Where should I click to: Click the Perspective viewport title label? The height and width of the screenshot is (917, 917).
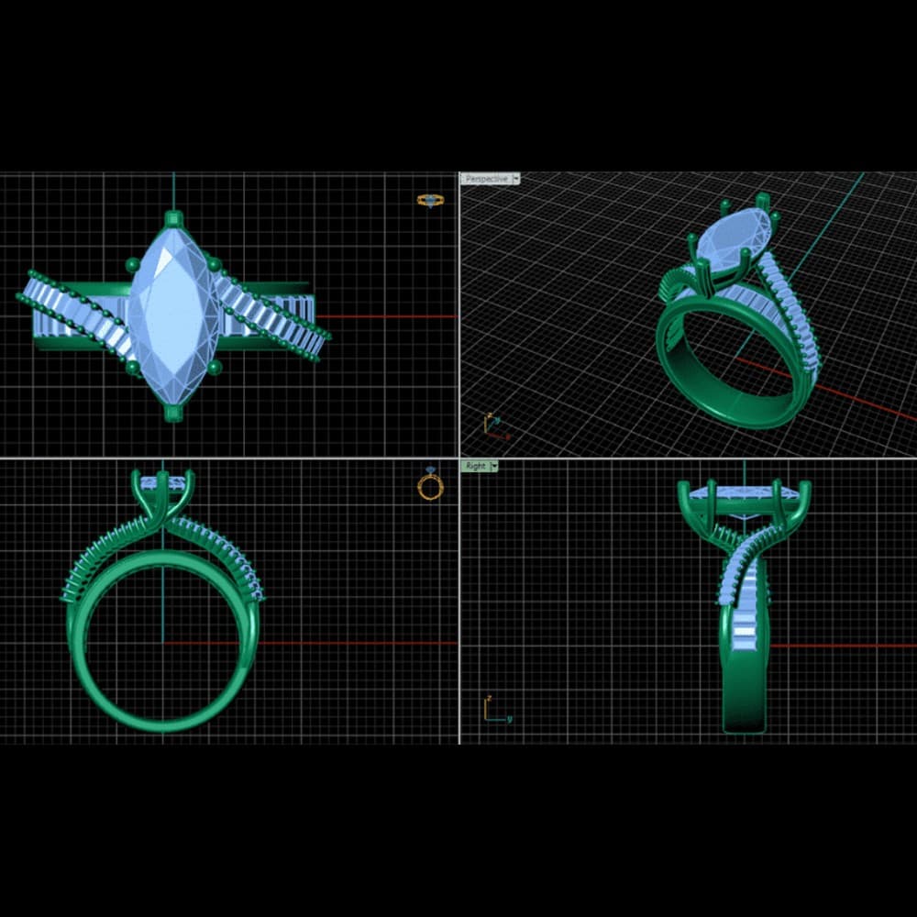click(486, 179)
